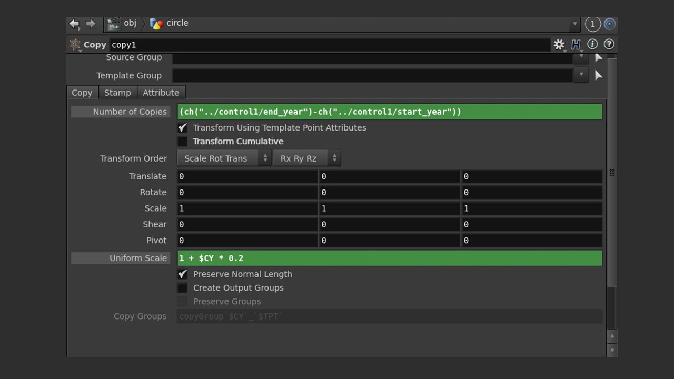Click the scrollbar up arrow
674x379 pixels.
pyautogui.click(x=611, y=336)
